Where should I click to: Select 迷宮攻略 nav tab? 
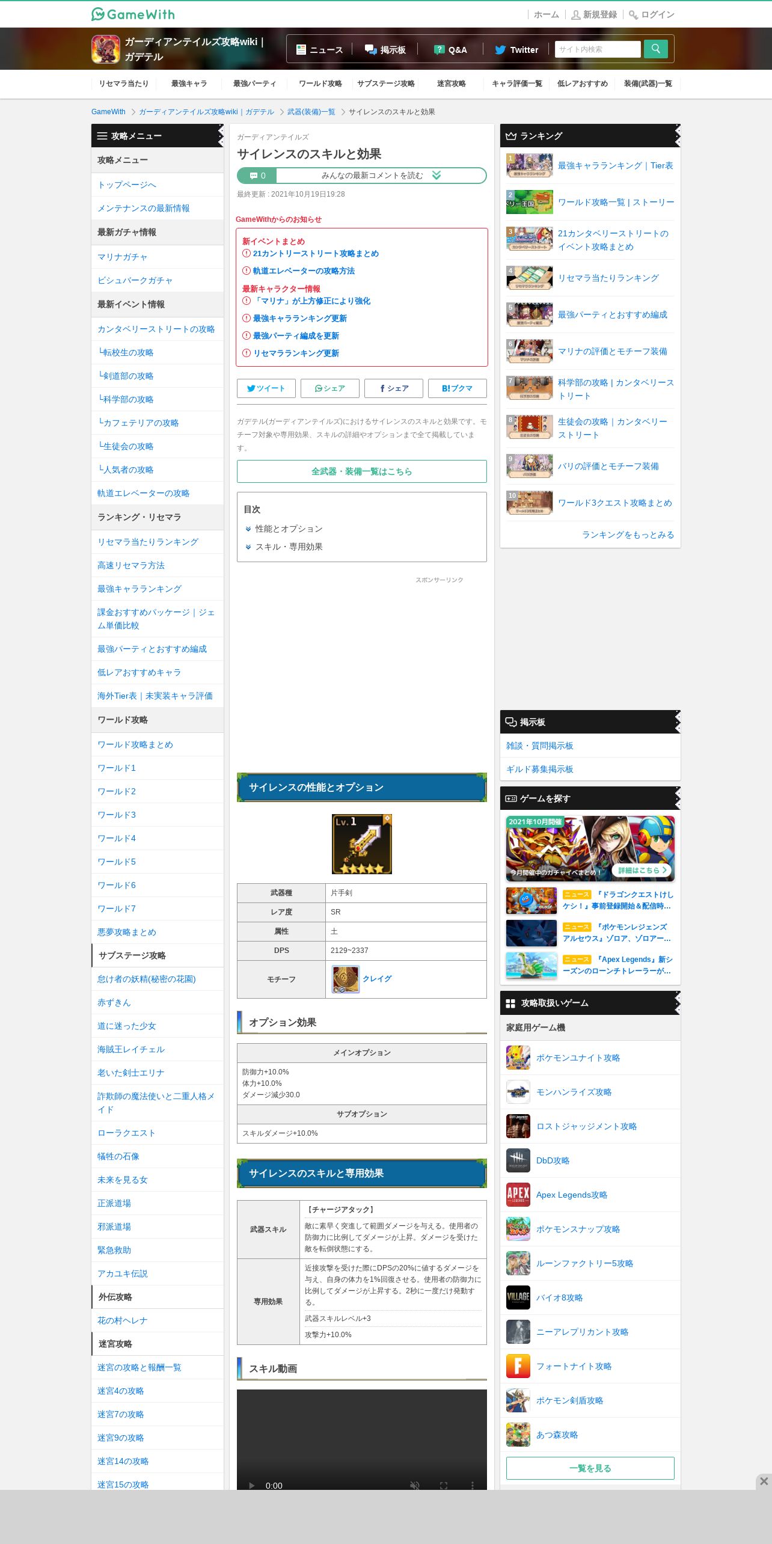click(x=452, y=84)
